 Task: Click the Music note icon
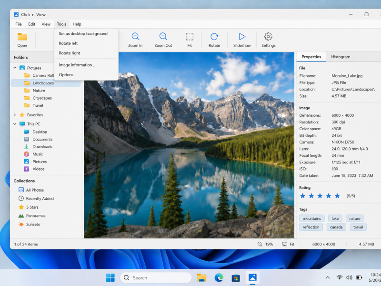click(26, 154)
